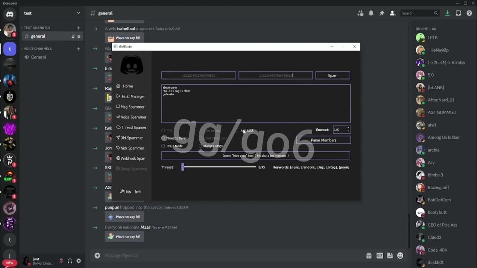Open the emoji picker

tap(400, 255)
